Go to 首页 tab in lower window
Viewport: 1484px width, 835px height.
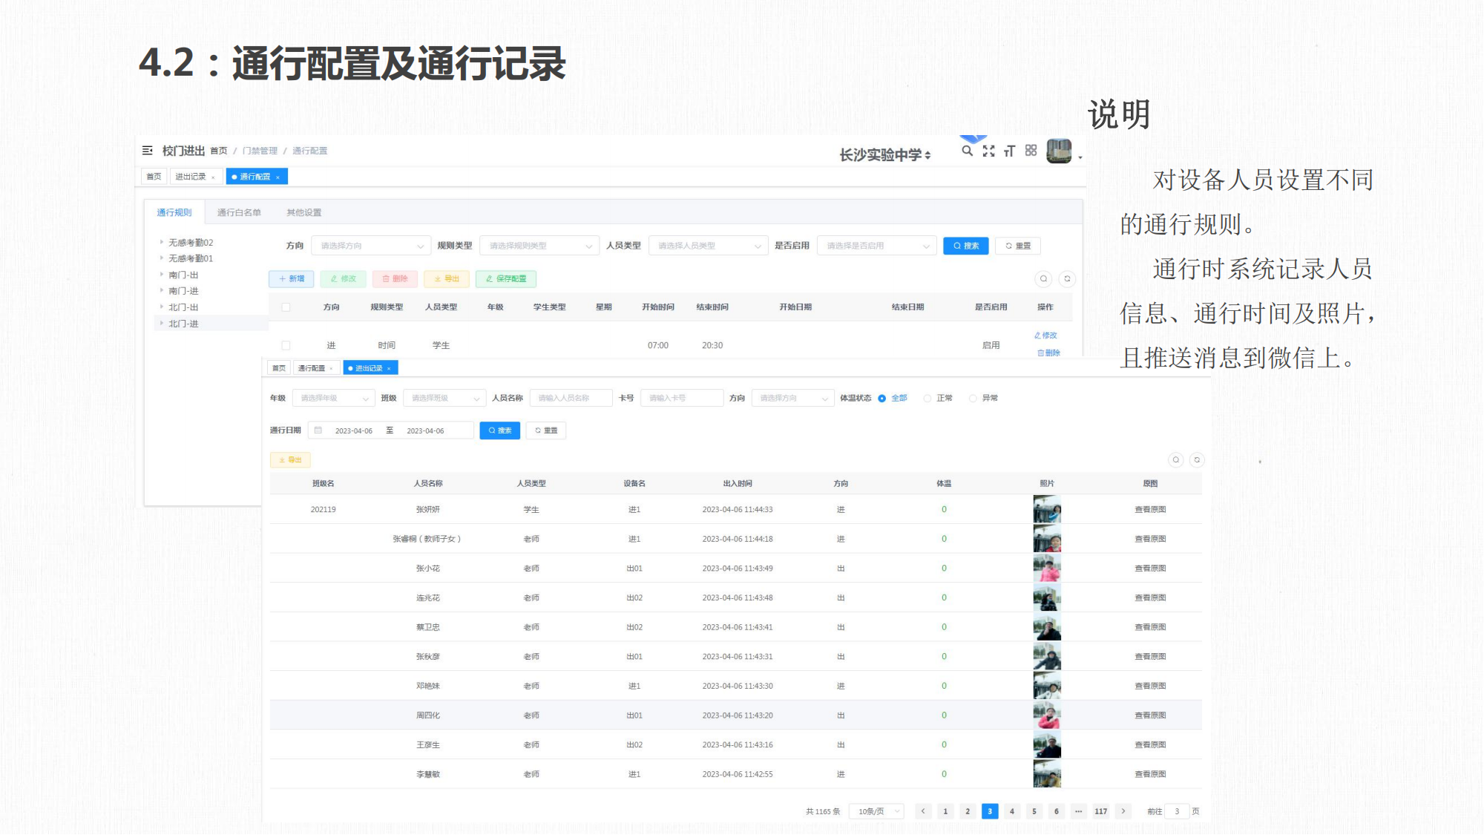279,368
